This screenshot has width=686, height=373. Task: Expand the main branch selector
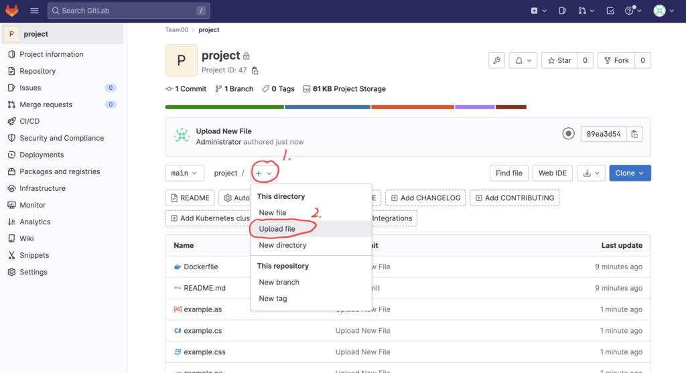tap(184, 173)
